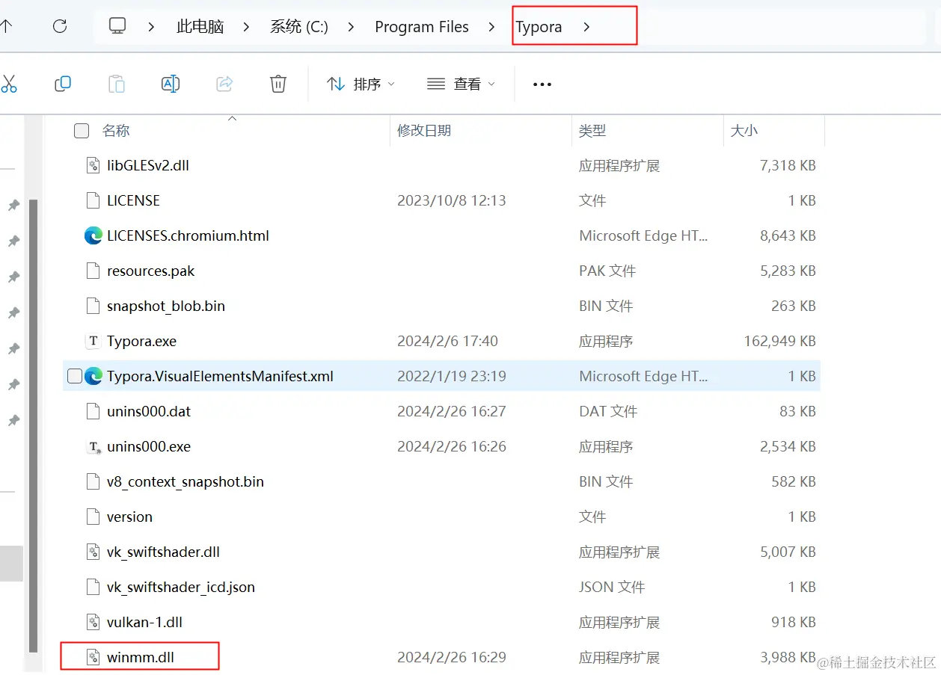Click the vk_swiftshader_icd.json file icon
Viewport: 941px width, 675px height.
point(93,587)
